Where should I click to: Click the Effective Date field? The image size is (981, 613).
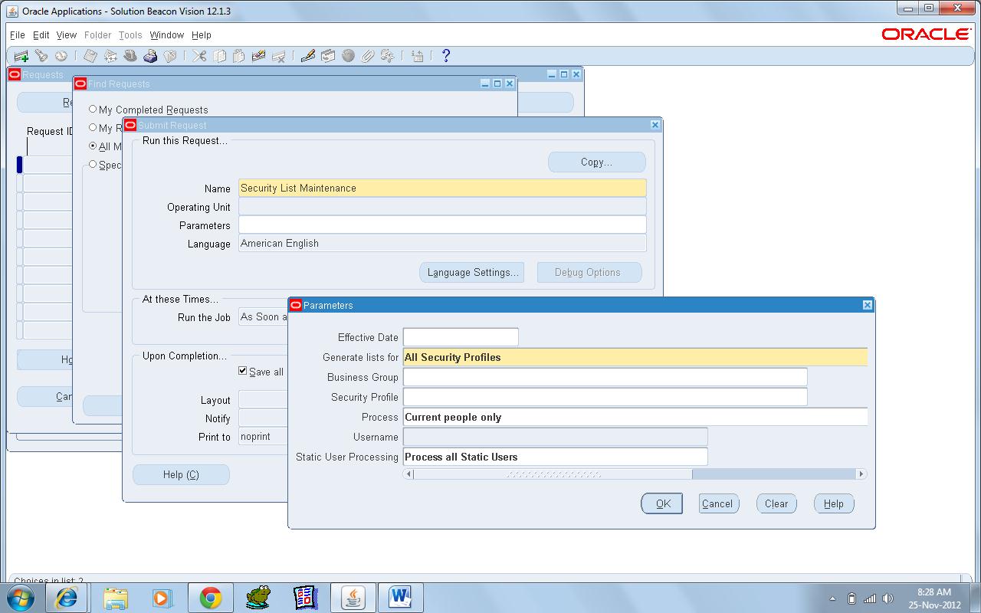[461, 337]
